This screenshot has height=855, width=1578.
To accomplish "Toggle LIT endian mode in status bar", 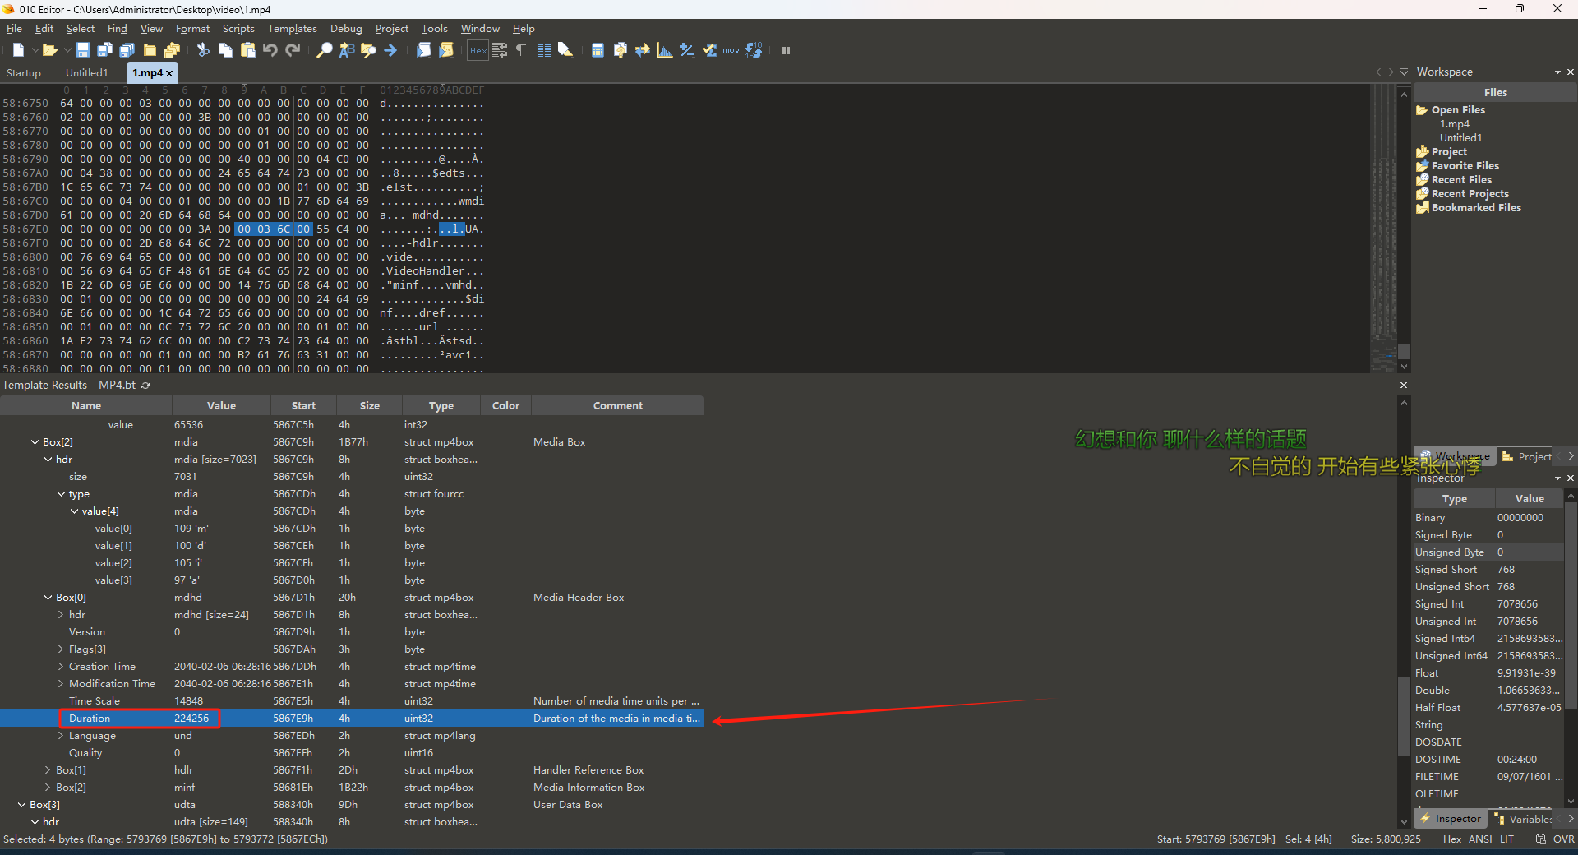I will (x=1506, y=839).
